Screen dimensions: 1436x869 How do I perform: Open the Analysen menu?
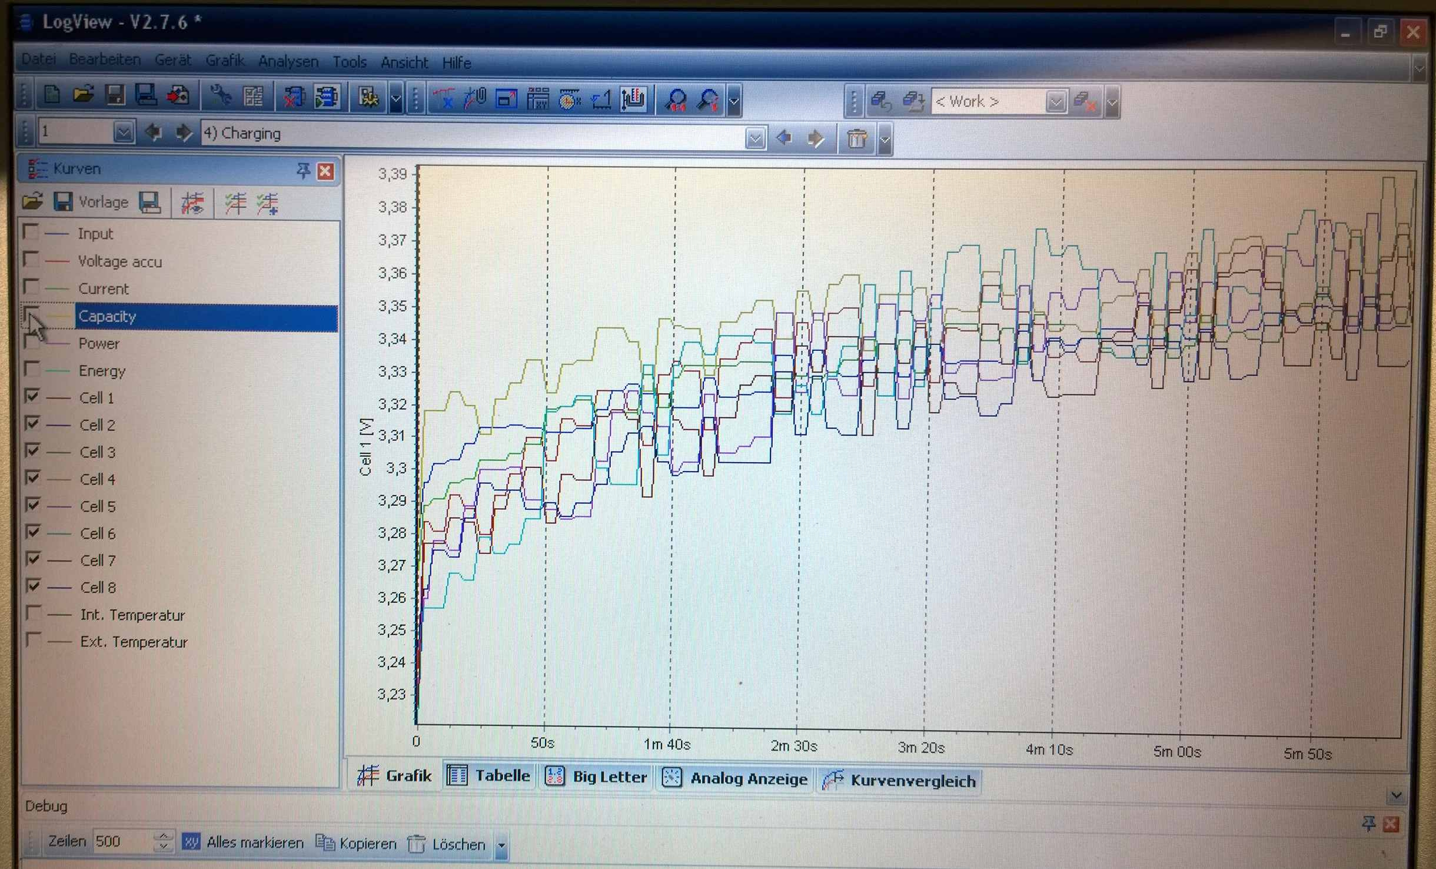point(288,61)
